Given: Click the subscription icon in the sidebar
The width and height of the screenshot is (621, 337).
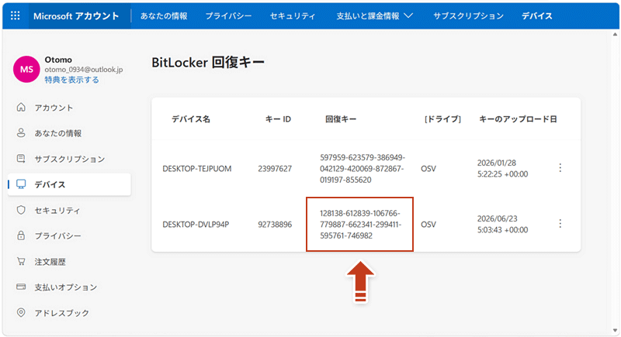Looking at the screenshot, I should coord(21,159).
